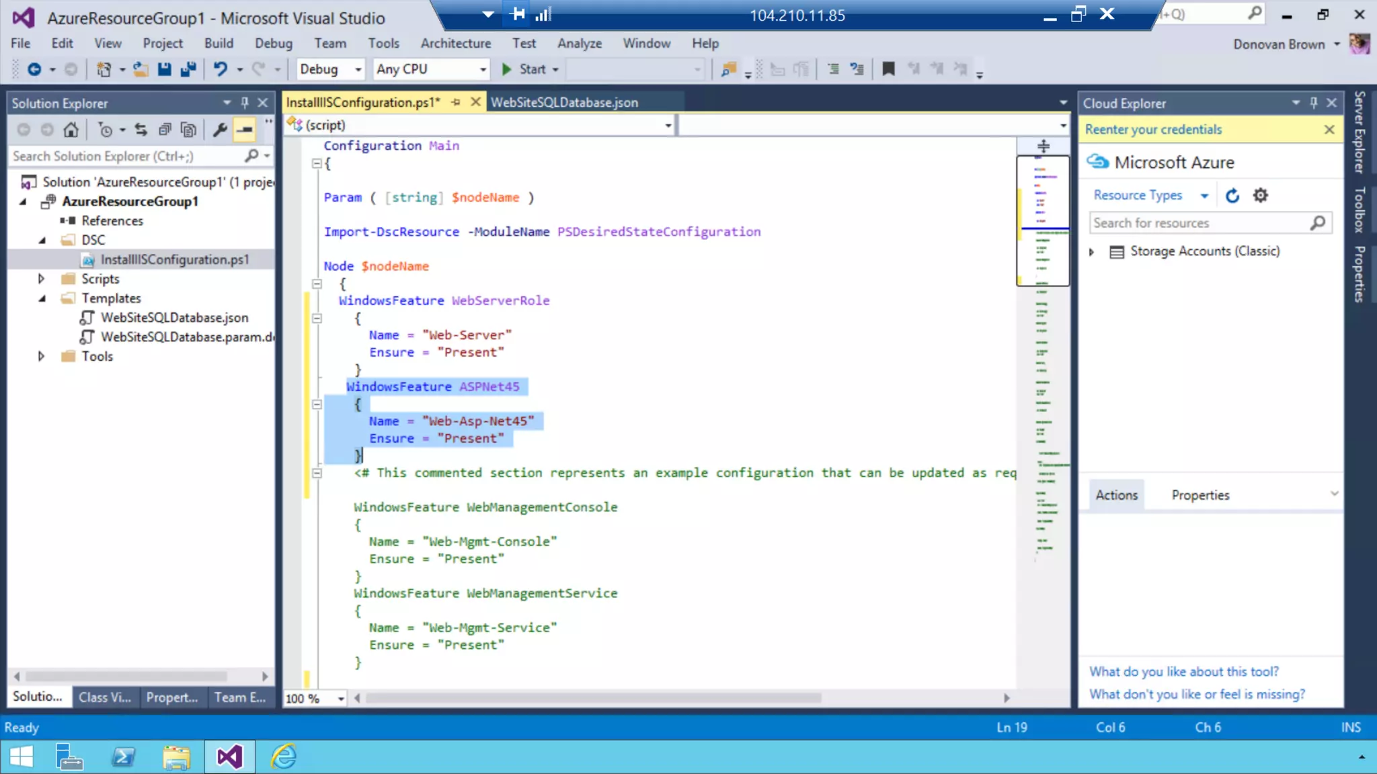This screenshot has height=774, width=1377.
Task: Open the Architecture menu
Action: click(455, 44)
